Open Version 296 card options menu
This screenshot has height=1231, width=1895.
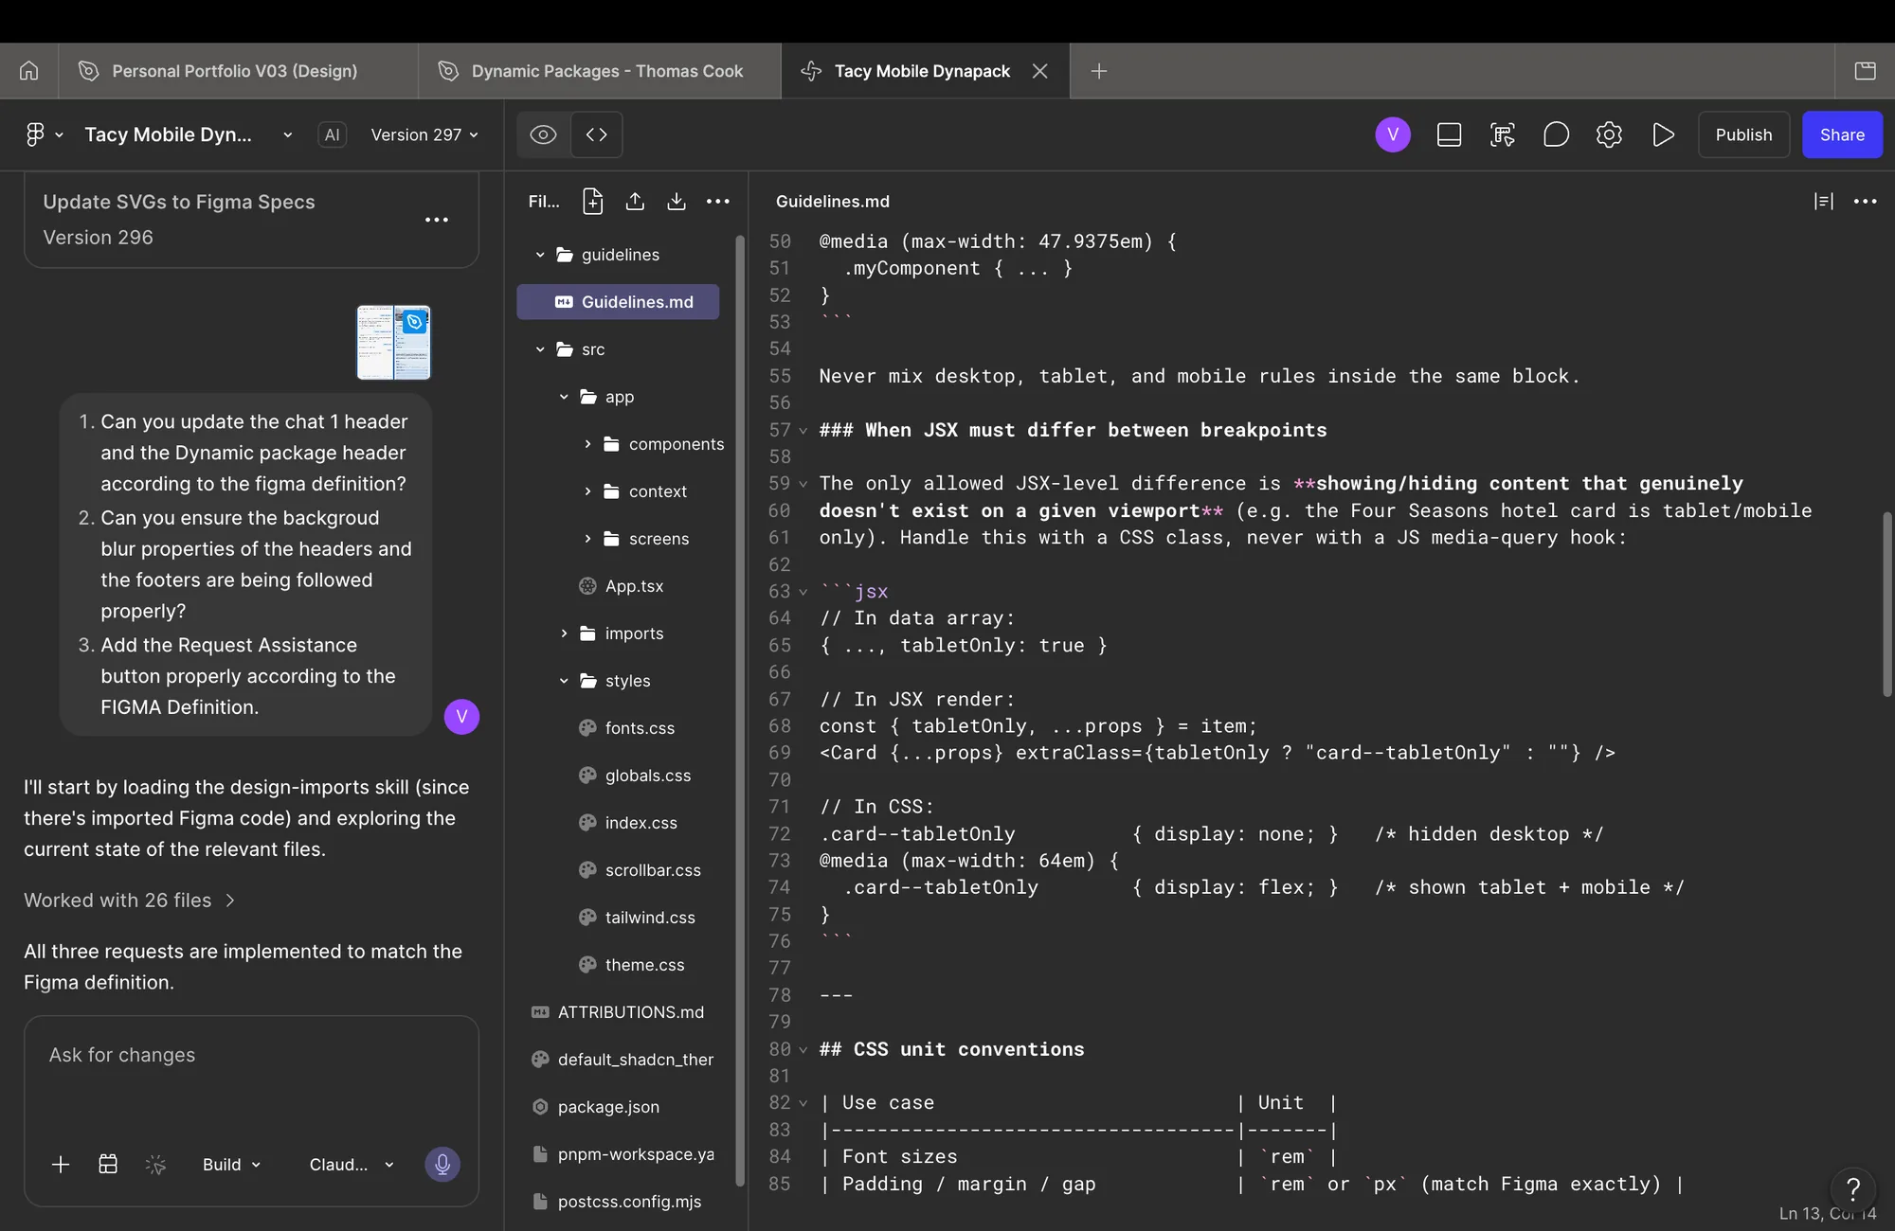point(436,220)
